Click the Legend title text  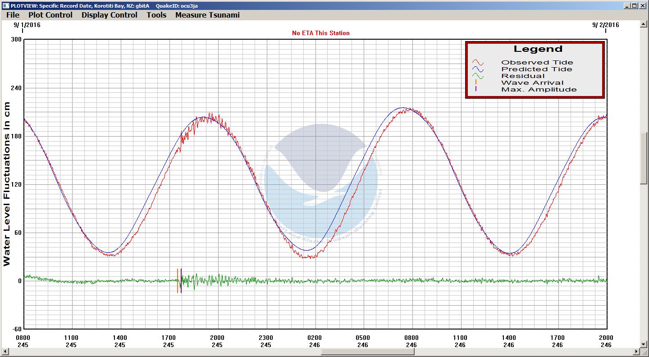538,49
